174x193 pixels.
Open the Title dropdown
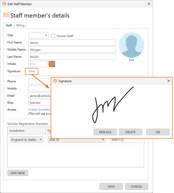38,35
